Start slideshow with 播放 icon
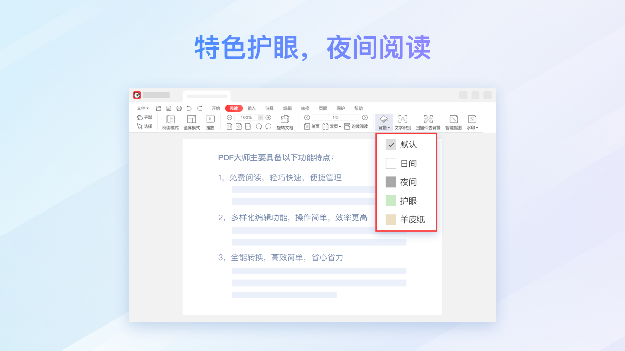The width and height of the screenshot is (625, 351). click(x=210, y=119)
